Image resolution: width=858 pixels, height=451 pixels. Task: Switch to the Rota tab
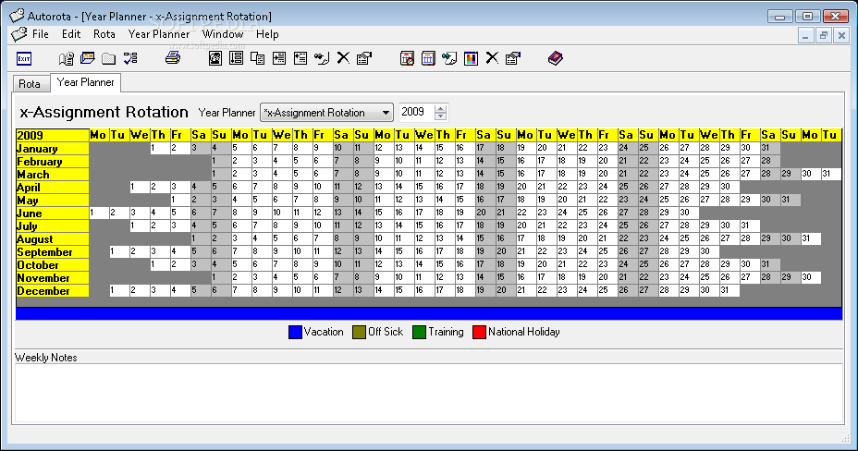(x=30, y=84)
